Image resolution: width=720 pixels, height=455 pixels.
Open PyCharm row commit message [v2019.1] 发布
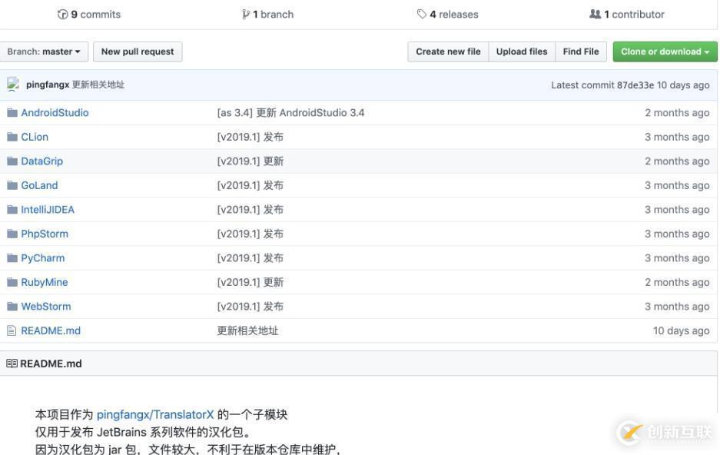point(251,258)
